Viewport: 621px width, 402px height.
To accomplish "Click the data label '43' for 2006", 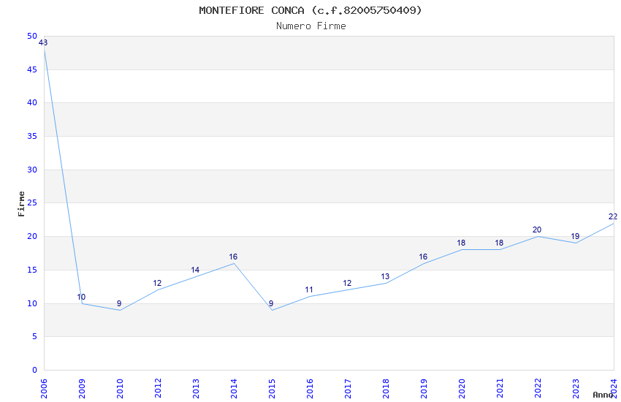I will (43, 42).
